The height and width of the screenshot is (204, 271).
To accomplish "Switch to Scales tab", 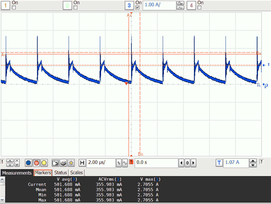I will pos(76,173).
